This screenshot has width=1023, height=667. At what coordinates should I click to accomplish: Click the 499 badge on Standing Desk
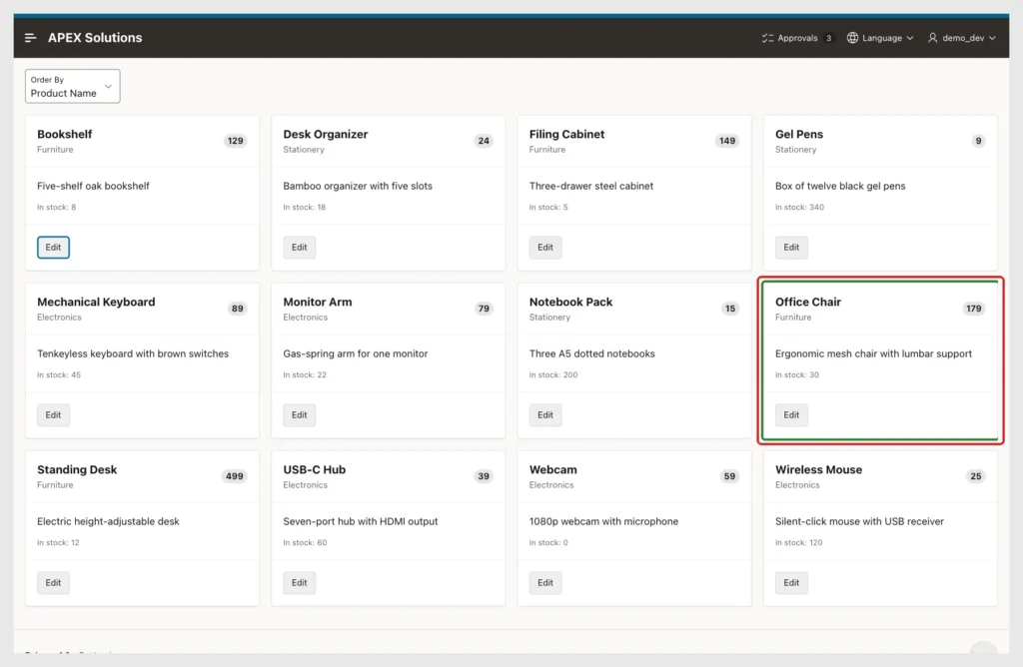(234, 476)
